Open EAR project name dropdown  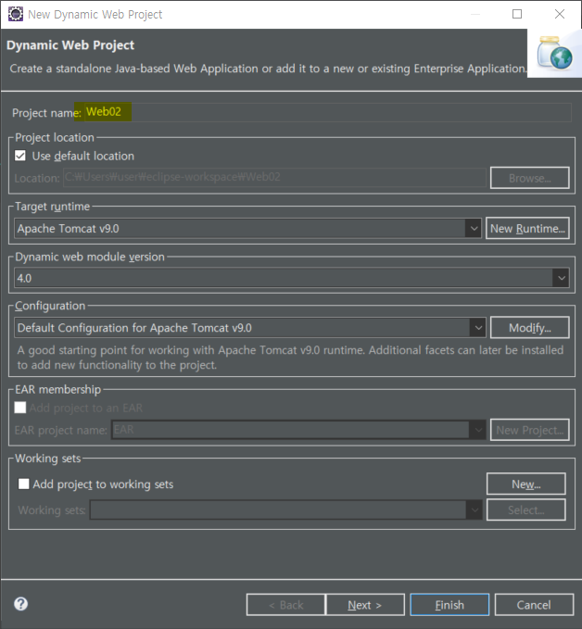point(478,430)
